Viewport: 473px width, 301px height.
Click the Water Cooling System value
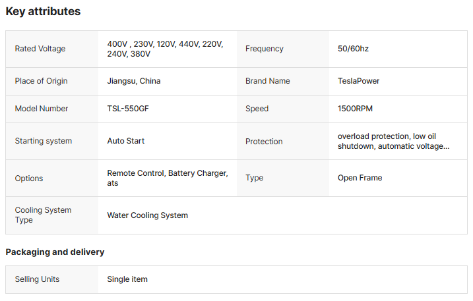coord(148,215)
